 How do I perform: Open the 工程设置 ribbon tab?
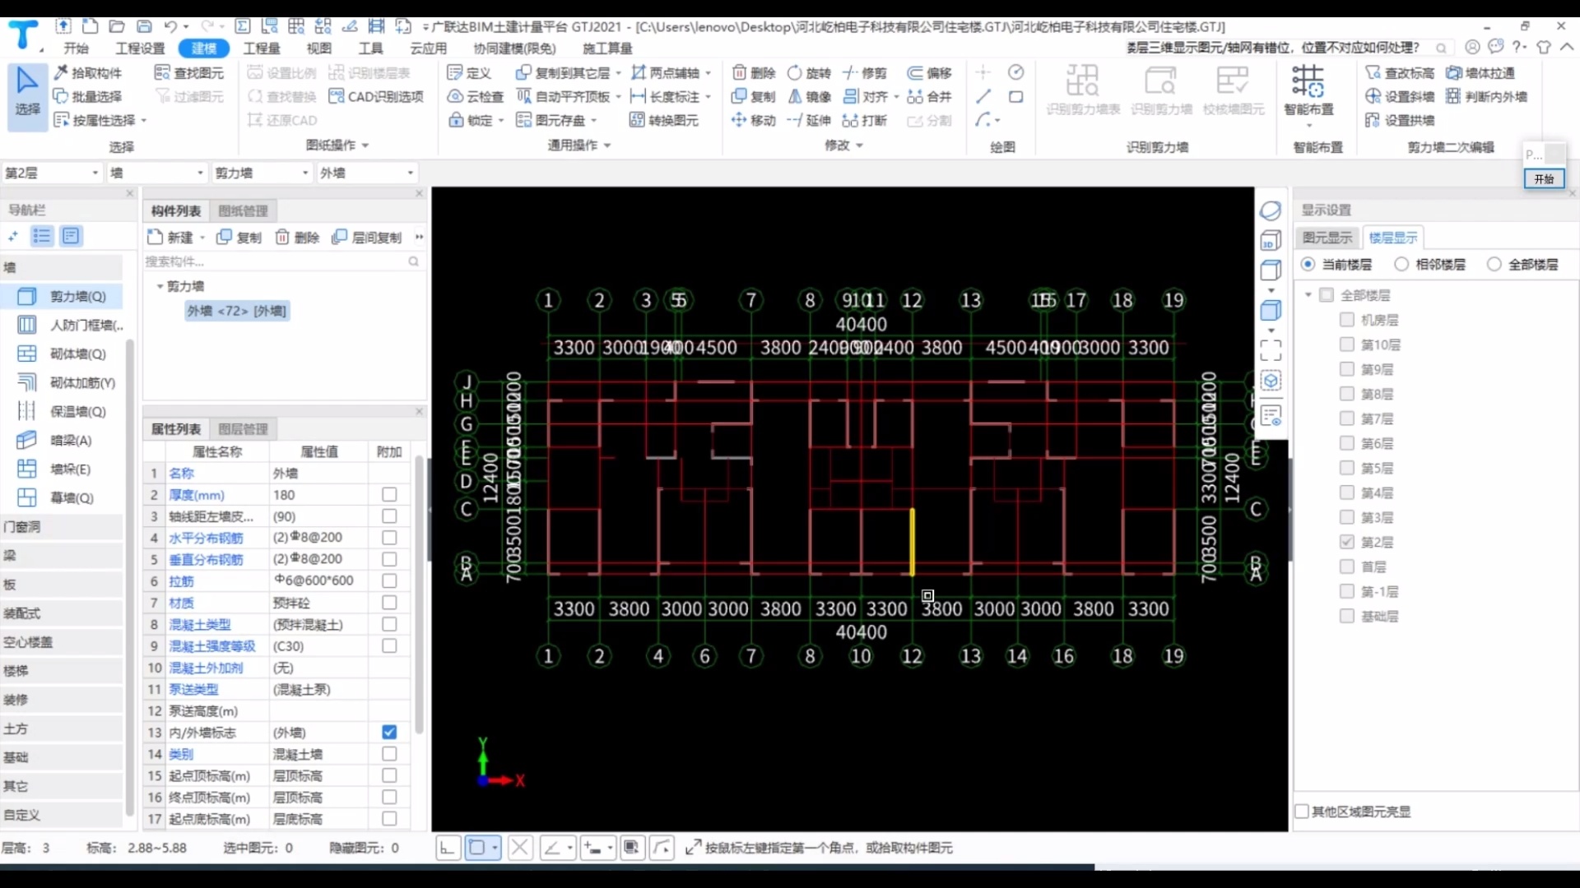click(140, 48)
